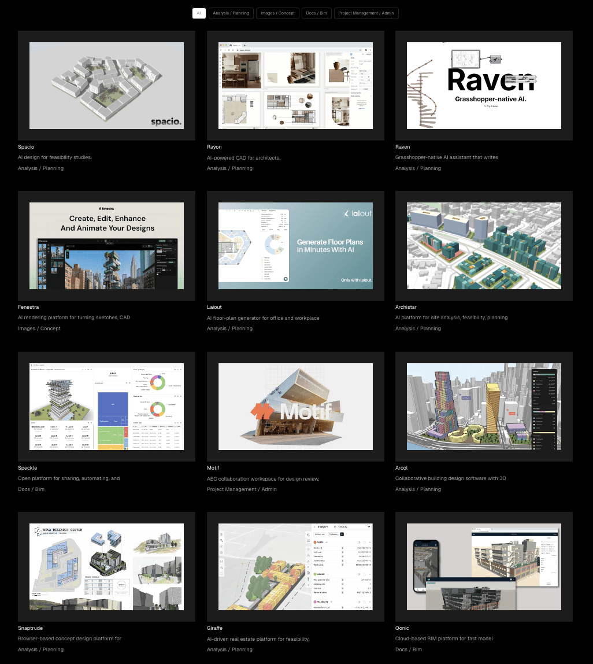
Task: Click the Giraffe title link
Action: [214, 628]
